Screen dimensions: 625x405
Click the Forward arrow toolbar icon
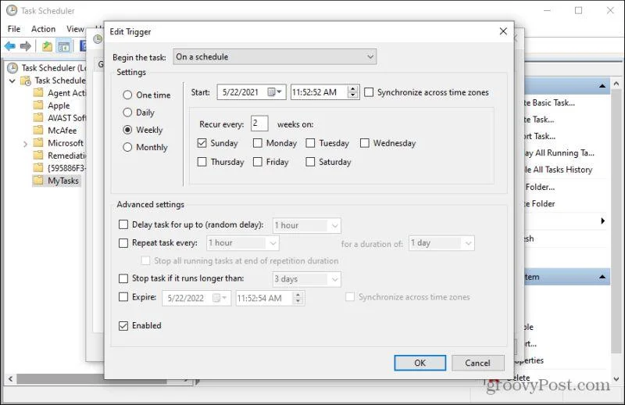[x=26, y=46]
